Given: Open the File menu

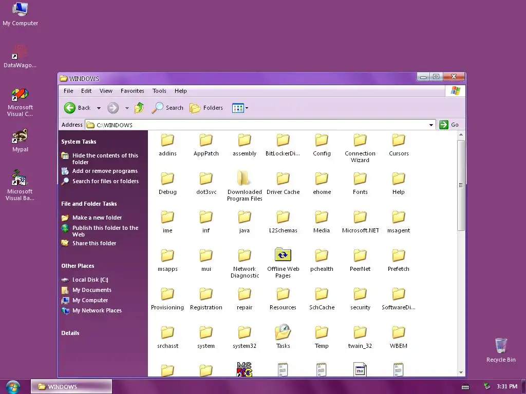Looking at the screenshot, I should click(x=68, y=91).
